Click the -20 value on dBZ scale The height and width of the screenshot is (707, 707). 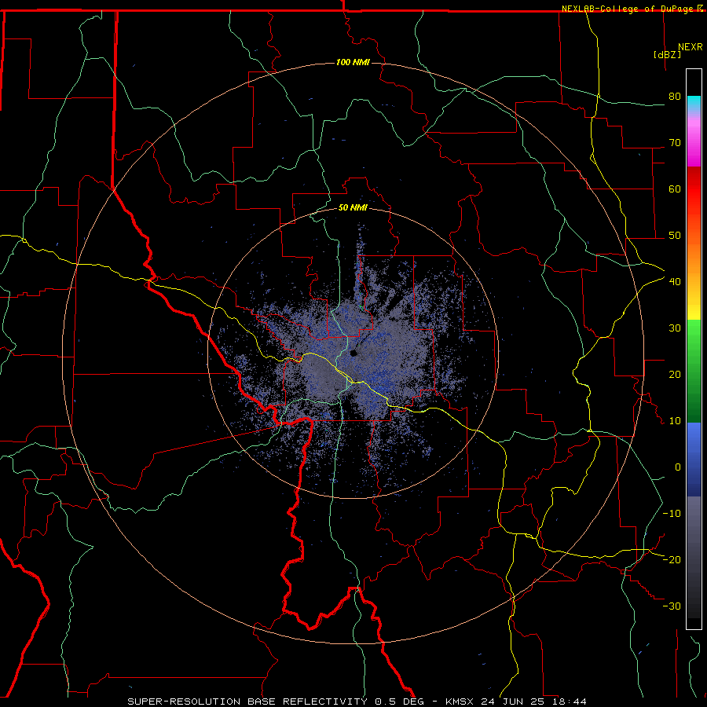[672, 559]
